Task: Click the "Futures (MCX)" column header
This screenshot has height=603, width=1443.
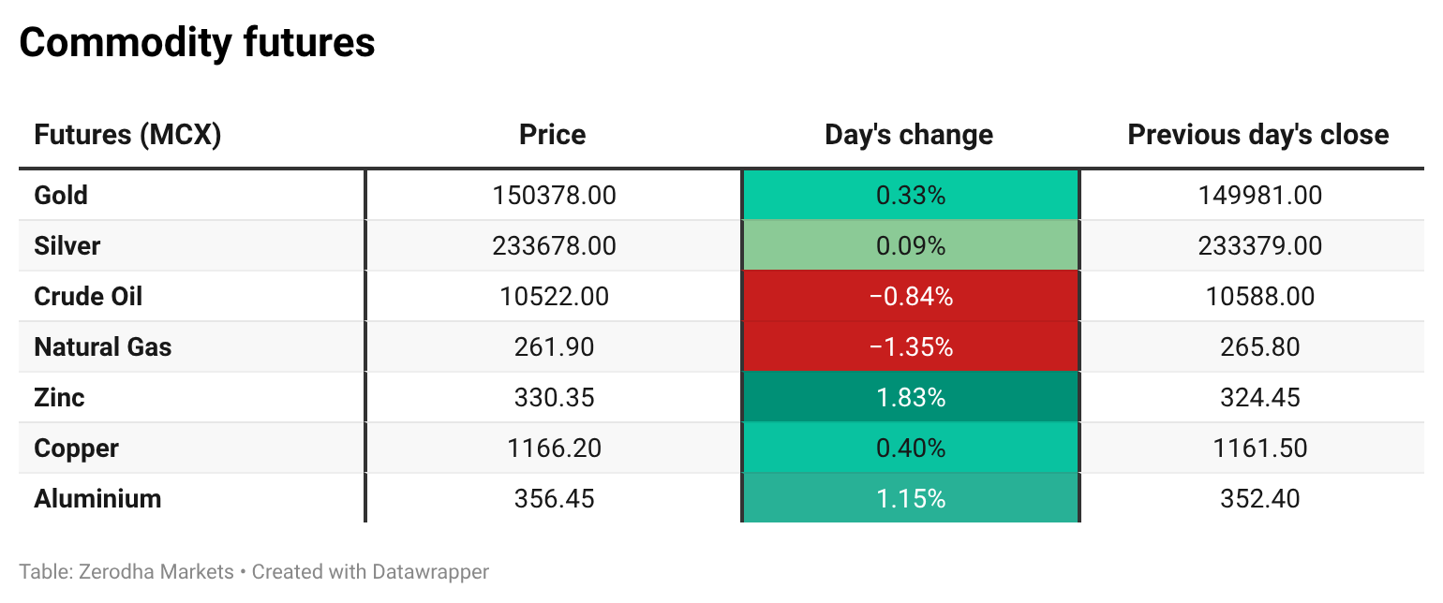Action: tap(127, 135)
